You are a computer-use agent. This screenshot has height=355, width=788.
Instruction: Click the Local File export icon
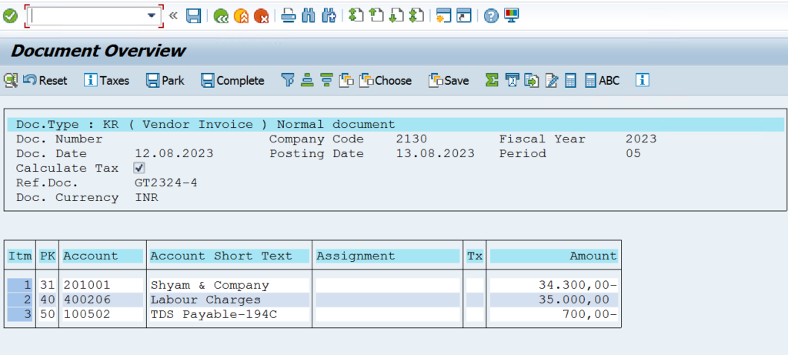(x=531, y=80)
